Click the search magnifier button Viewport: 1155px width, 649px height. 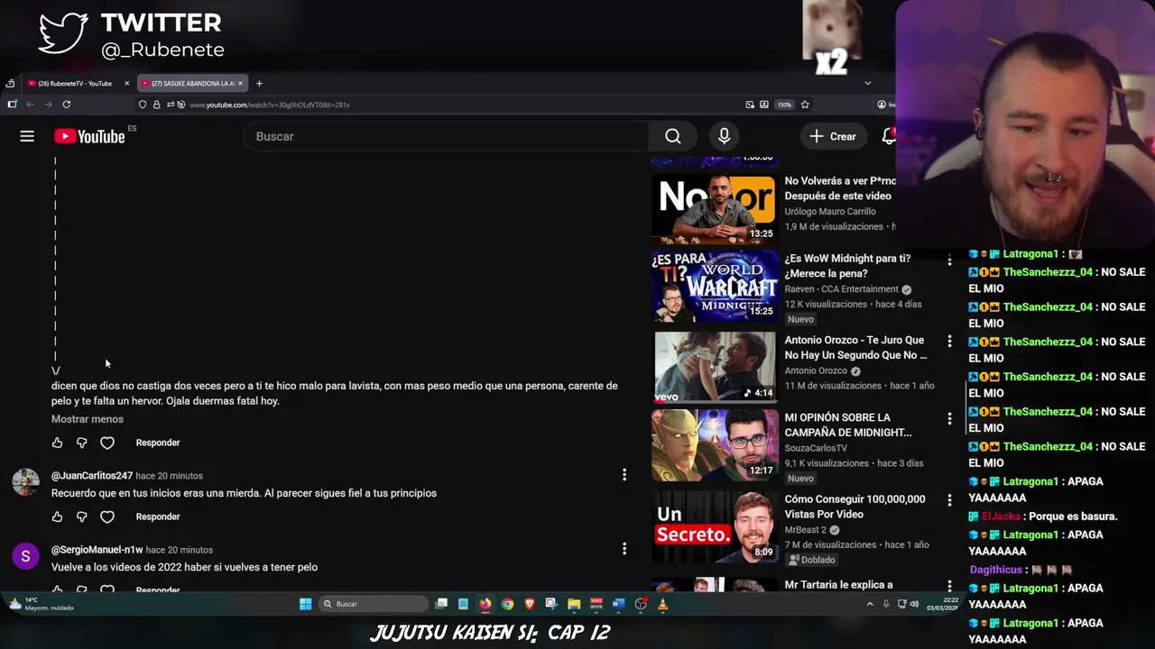pyautogui.click(x=672, y=136)
